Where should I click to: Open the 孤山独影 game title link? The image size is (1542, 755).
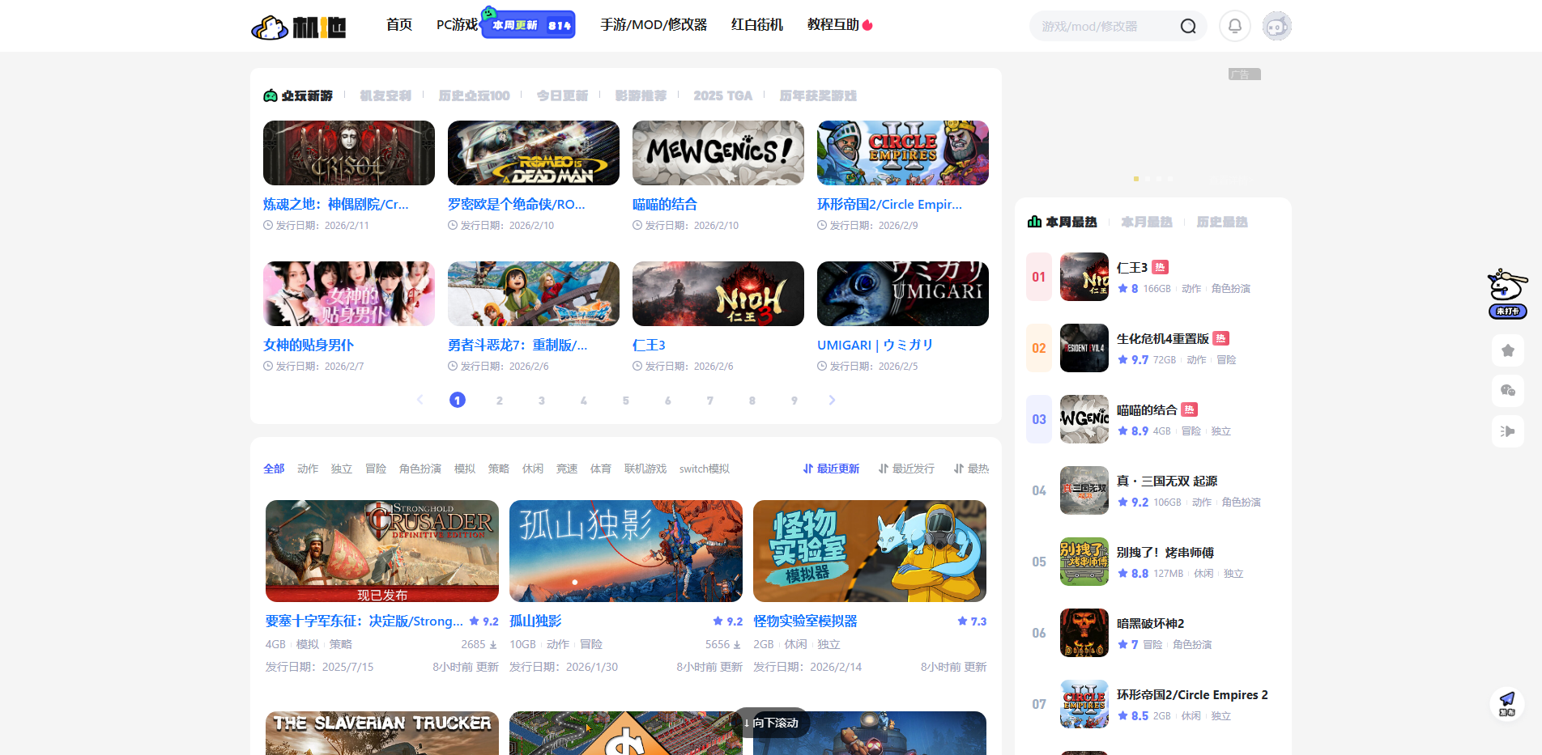(x=535, y=621)
